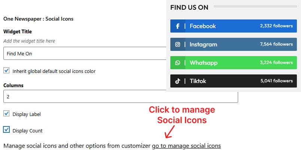Open go to manage social icons link

click(x=186, y=146)
